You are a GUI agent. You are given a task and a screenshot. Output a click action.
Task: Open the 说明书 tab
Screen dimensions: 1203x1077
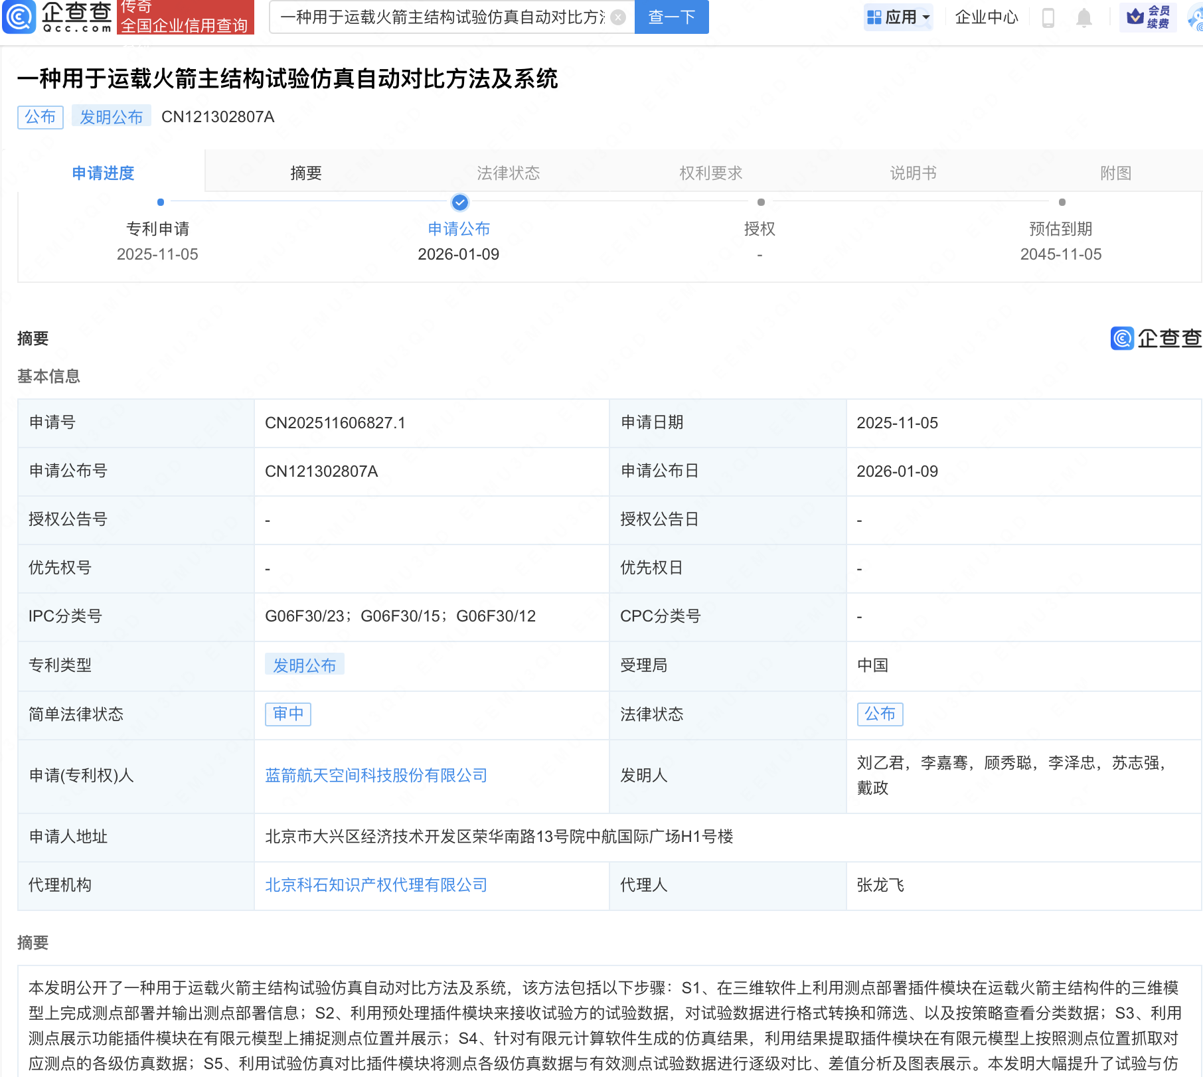coord(913,173)
